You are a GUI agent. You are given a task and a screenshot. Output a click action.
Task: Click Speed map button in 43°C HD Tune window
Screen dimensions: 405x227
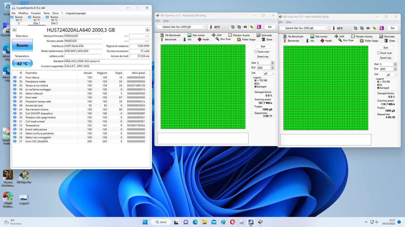click(x=386, y=58)
